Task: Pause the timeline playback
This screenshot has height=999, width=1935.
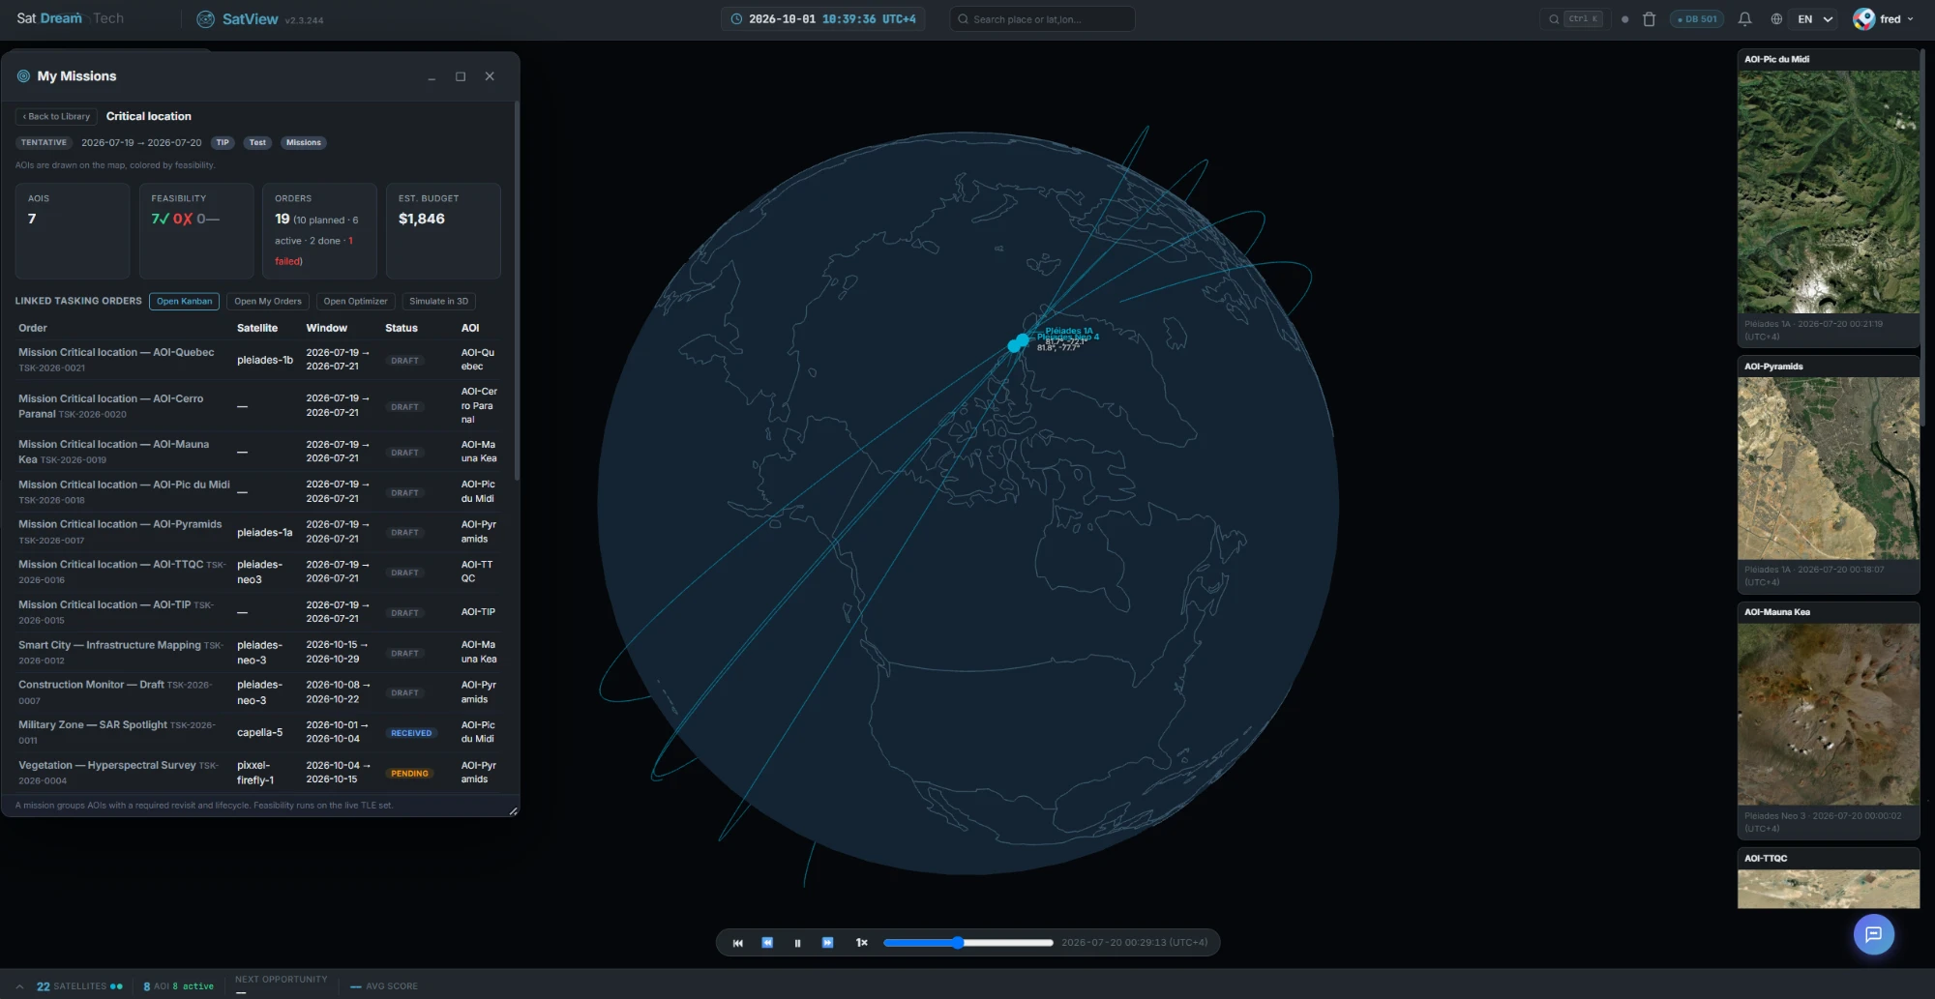Action: 797,943
